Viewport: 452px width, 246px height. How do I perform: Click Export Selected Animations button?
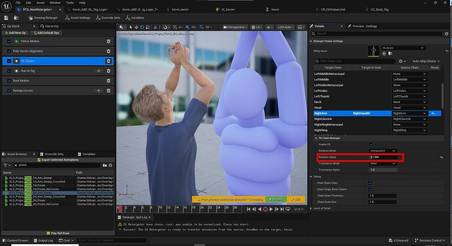coord(58,159)
